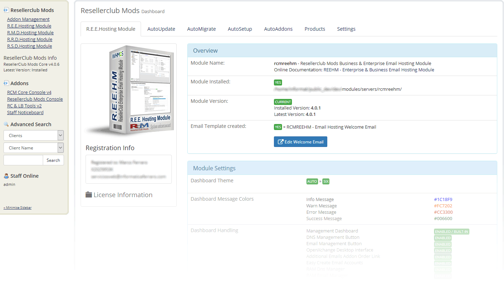
Task: Click Installed Version 4.0.1 text
Action: pos(297,108)
